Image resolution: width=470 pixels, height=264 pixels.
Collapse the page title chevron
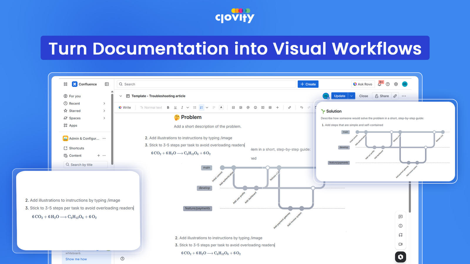[x=120, y=96]
